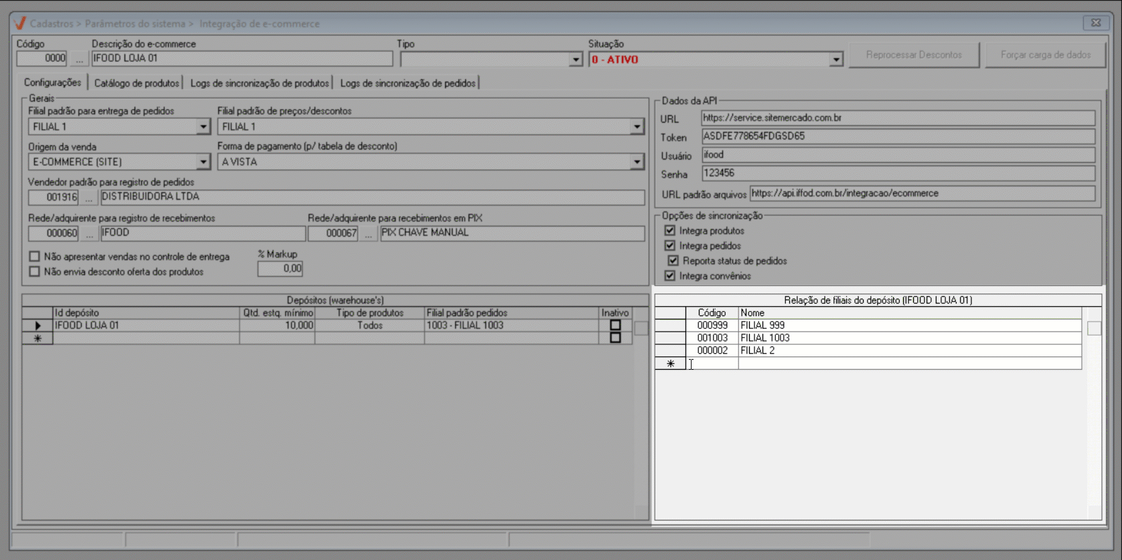Click the filiais grid vertical scrollbar thumb
Image resolution: width=1122 pixels, height=560 pixels.
pyautogui.click(x=1094, y=328)
